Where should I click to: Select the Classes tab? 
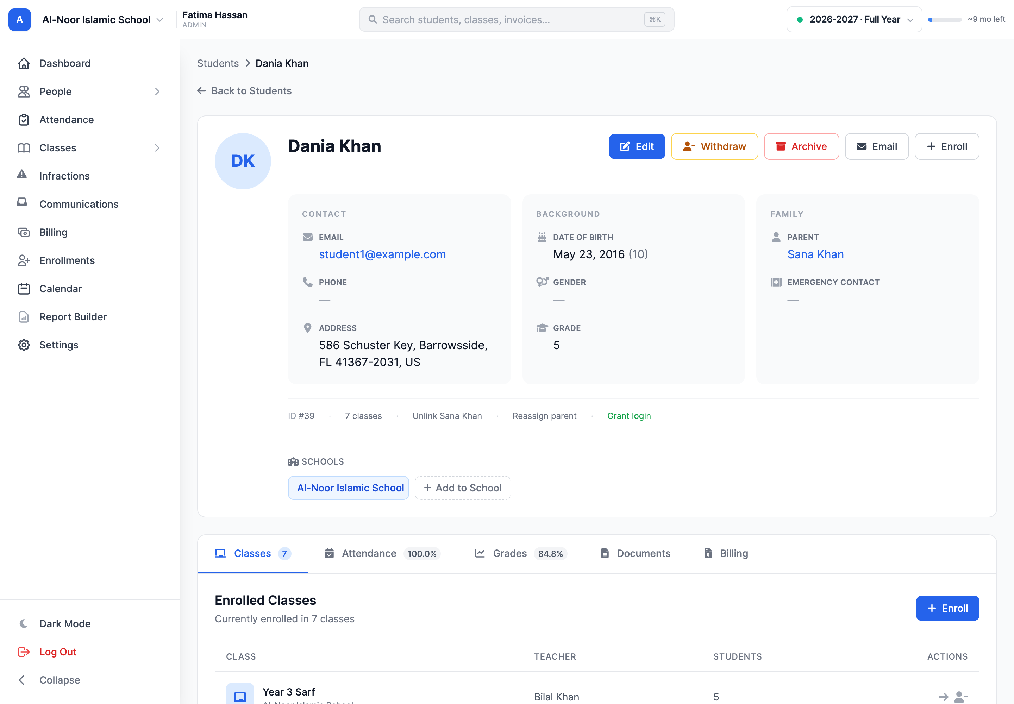[253, 554]
